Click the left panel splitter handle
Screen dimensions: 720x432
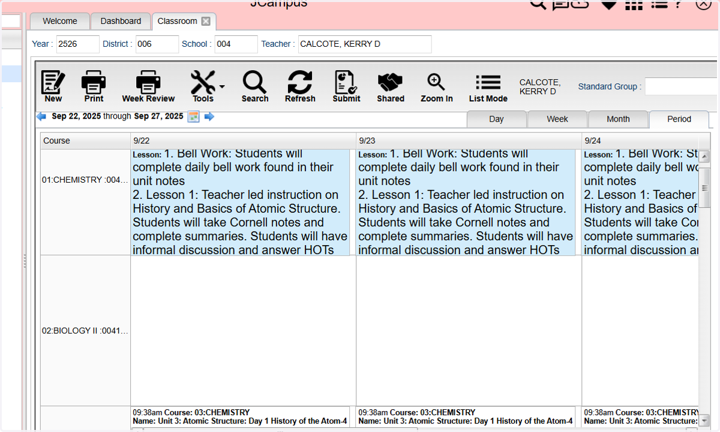[25, 261]
